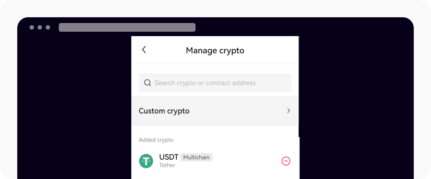Click the Tether subtitle text under USDT
The width and height of the screenshot is (431, 179).
click(167, 165)
